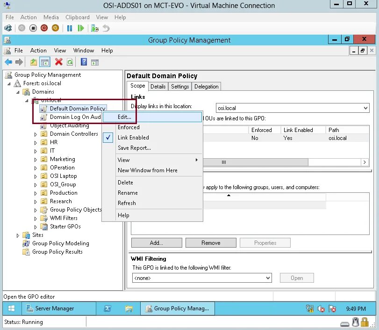Click the Add... button
This screenshot has height=330, width=379.
(x=157, y=243)
